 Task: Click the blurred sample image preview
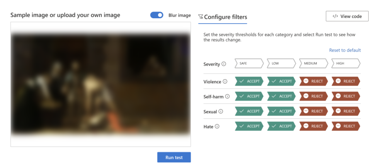(x=101, y=84)
